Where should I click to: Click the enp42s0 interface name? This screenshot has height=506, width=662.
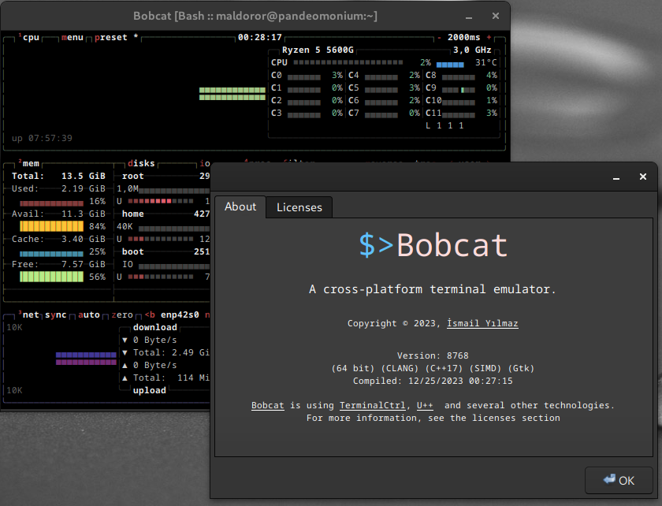click(x=180, y=314)
